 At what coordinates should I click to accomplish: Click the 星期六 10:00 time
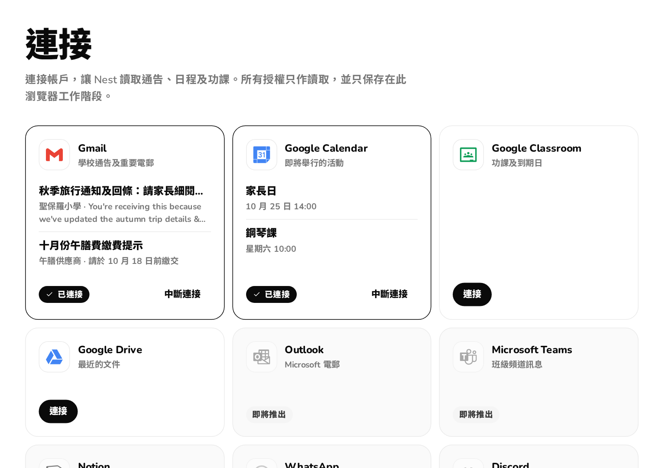coord(271,249)
